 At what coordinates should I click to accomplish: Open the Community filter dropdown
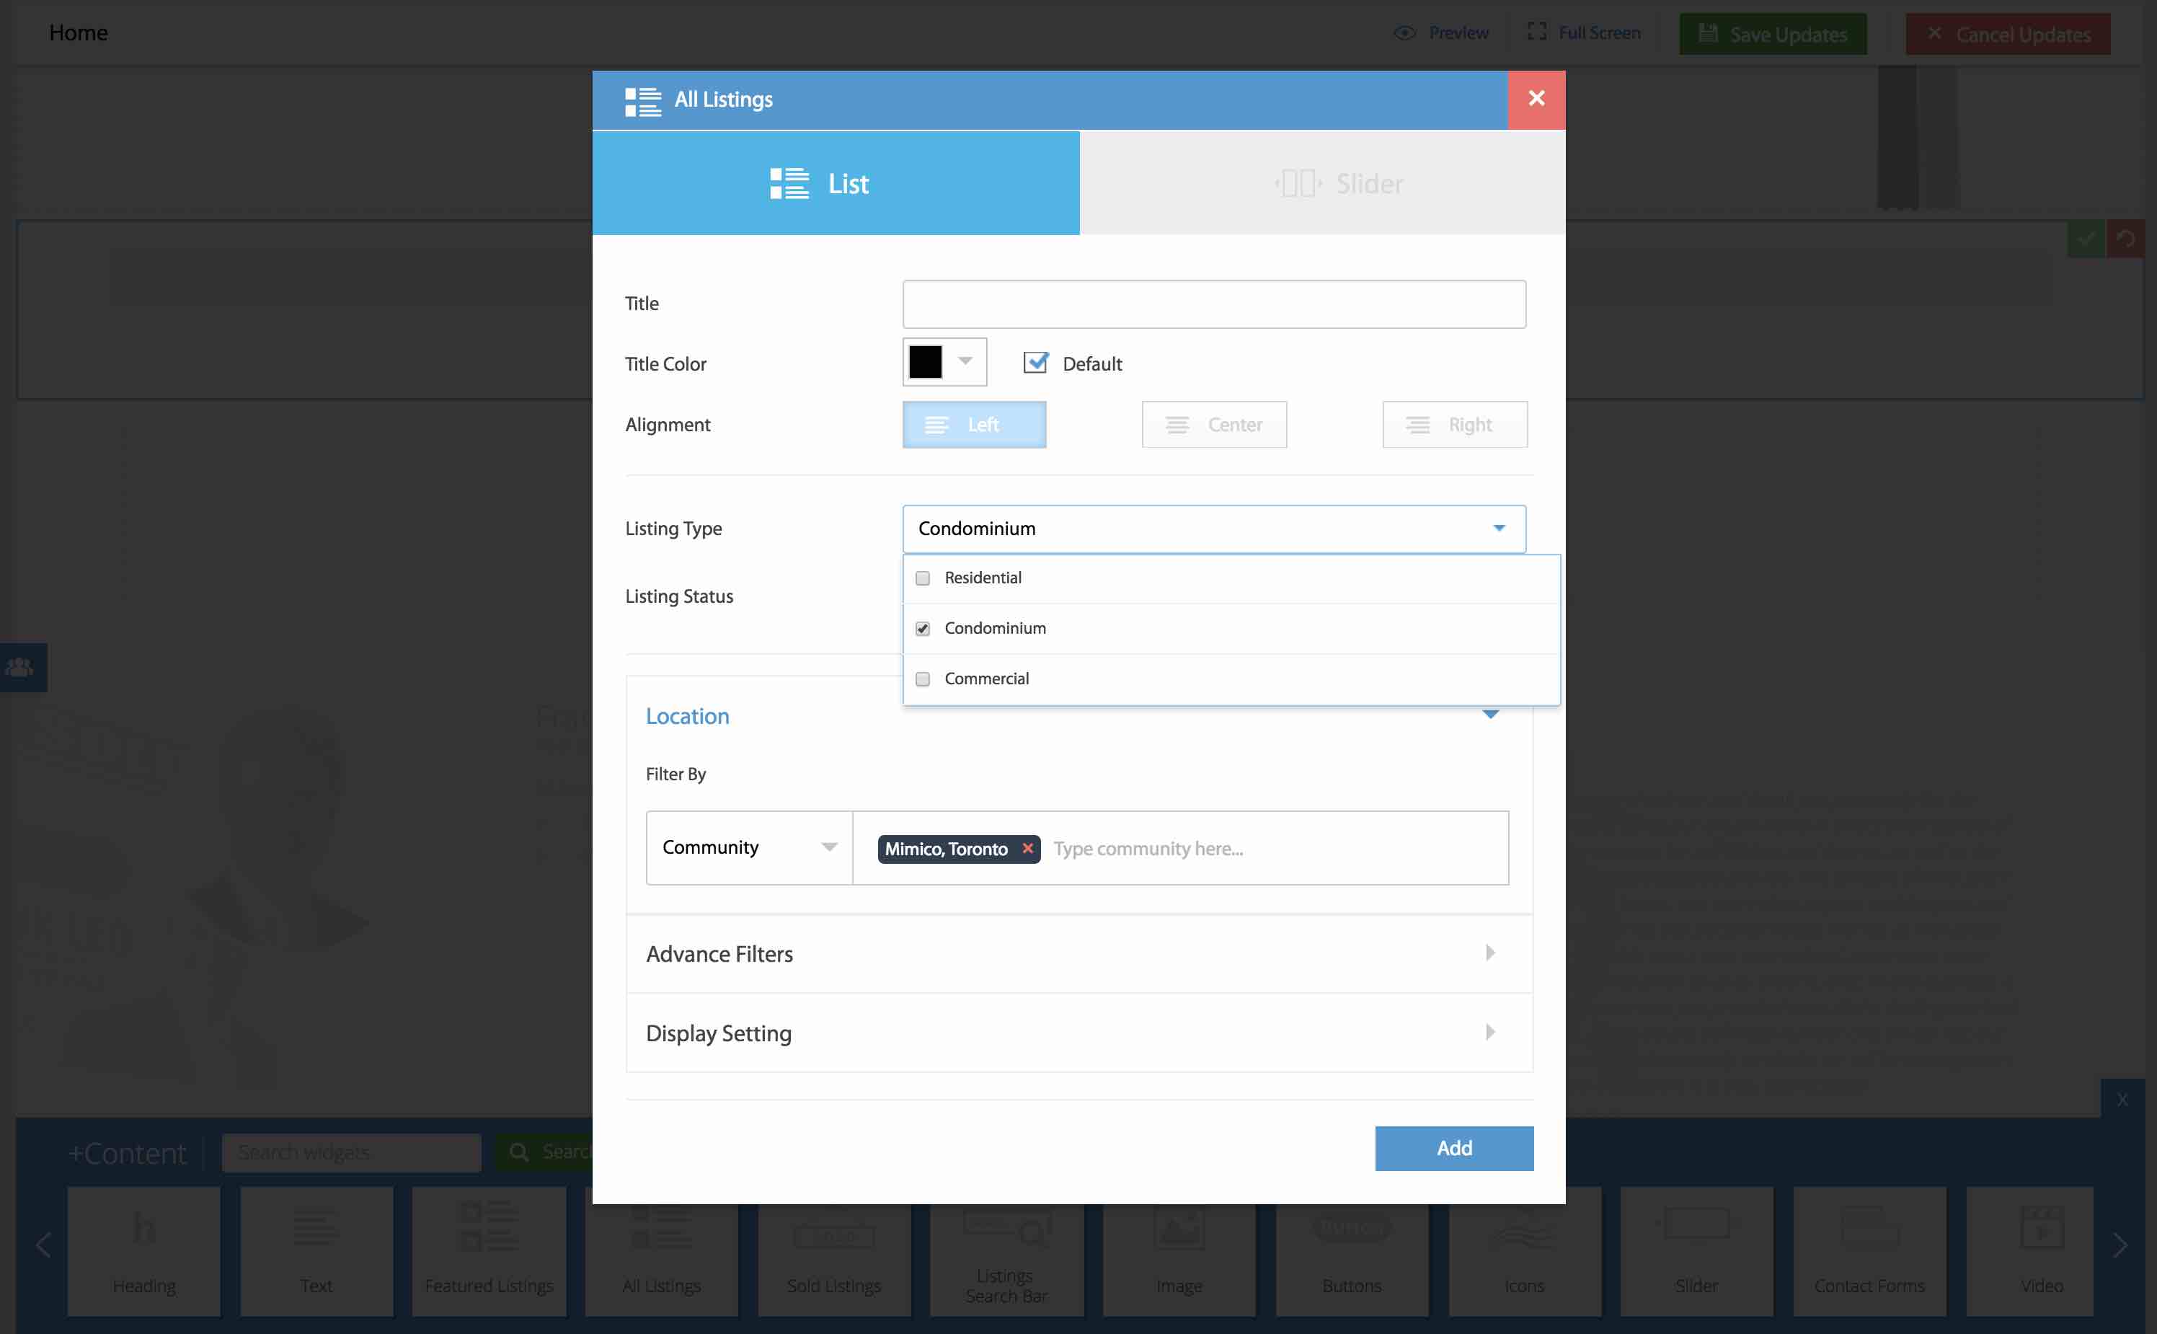click(x=749, y=847)
